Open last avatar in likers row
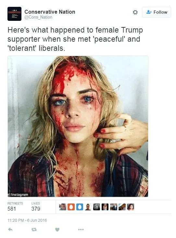 pyautogui.click(x=131, y=207)
